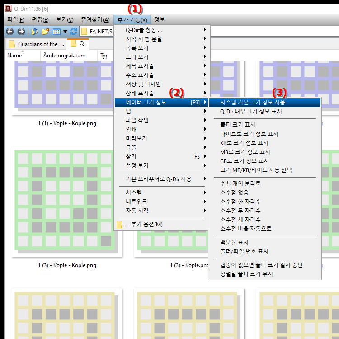Viewport: 339px width, 339px height.
Task: Toggle 집중이 없으면 폴더 크기 일시 중단
Action: tap(264, 265)
